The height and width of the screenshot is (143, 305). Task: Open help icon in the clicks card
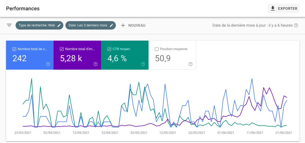pyautogui.click(x=48, y=64)
